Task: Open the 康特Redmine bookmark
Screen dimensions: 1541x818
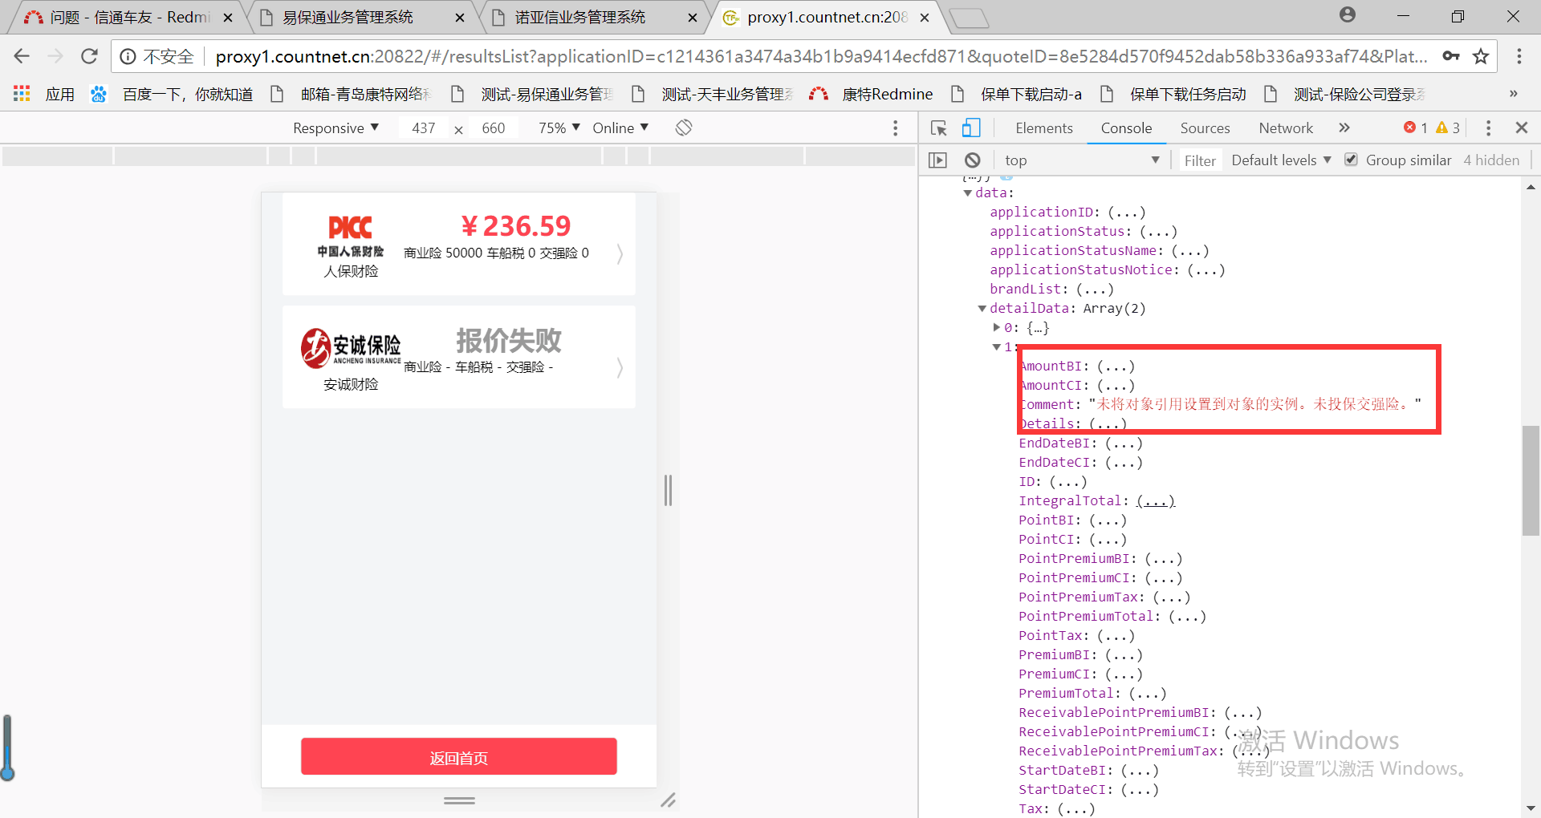Action: [x=872, y=94]
